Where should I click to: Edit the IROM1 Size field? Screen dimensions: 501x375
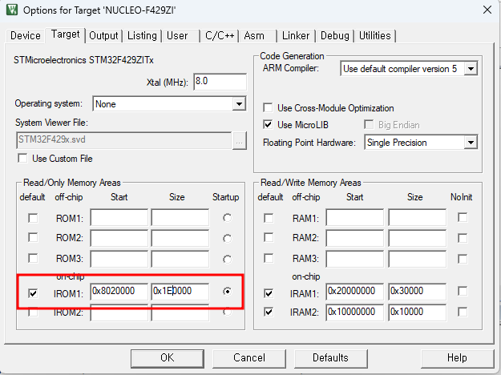click(180, 292)
